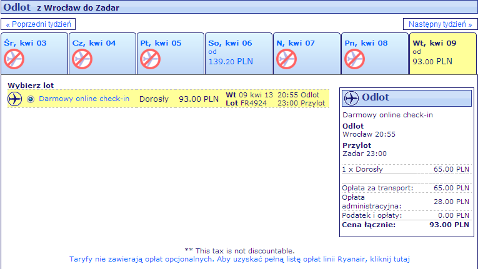Screen dimensions: 478x269
Task: Select the Wt, kwi 09 tab with 93.00 PLN
Action: 442,54
